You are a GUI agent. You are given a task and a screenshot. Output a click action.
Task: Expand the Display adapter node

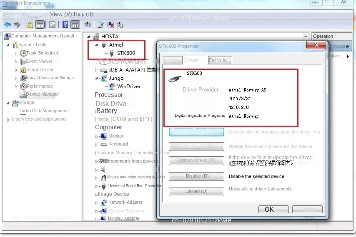click(x=96, y=219)
